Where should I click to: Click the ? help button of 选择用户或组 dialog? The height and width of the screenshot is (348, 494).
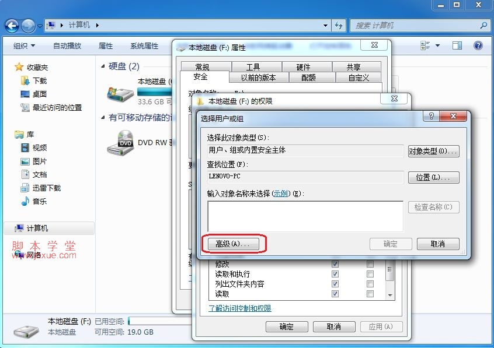[x=432, y=116]
